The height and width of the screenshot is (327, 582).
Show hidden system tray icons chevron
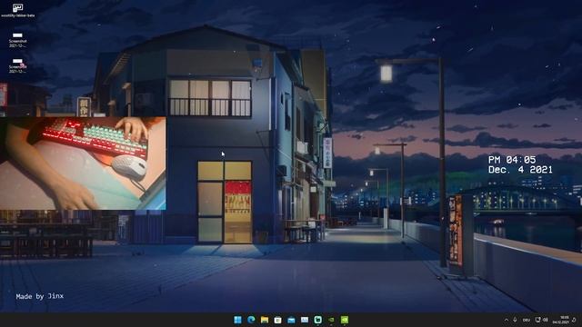click(507, 320)
